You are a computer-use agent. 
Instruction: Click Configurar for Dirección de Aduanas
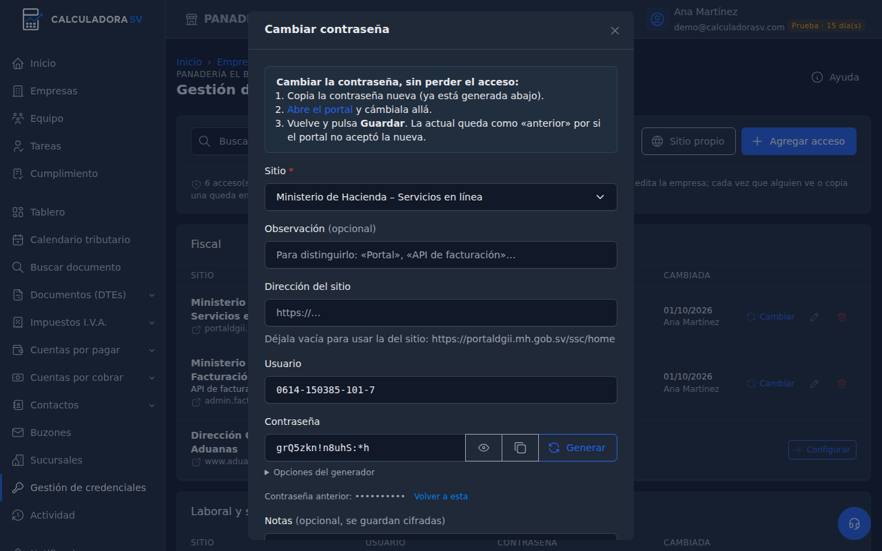822,450
